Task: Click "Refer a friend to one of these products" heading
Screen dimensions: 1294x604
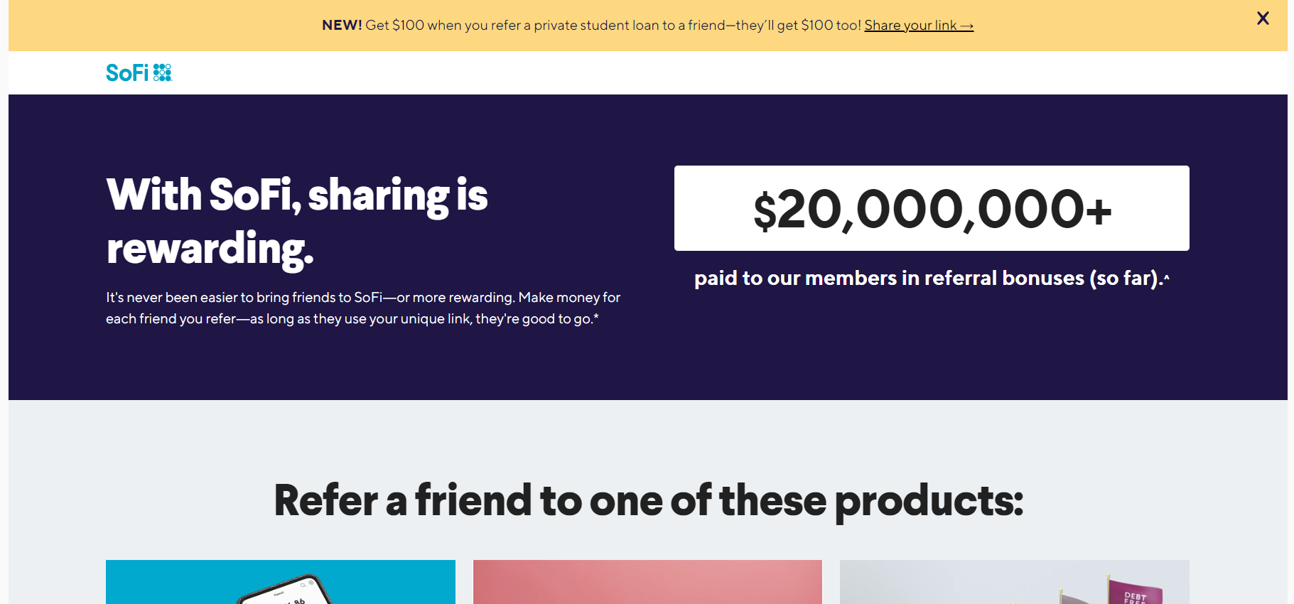Action: pyautogui.click(x=648, y=500)
